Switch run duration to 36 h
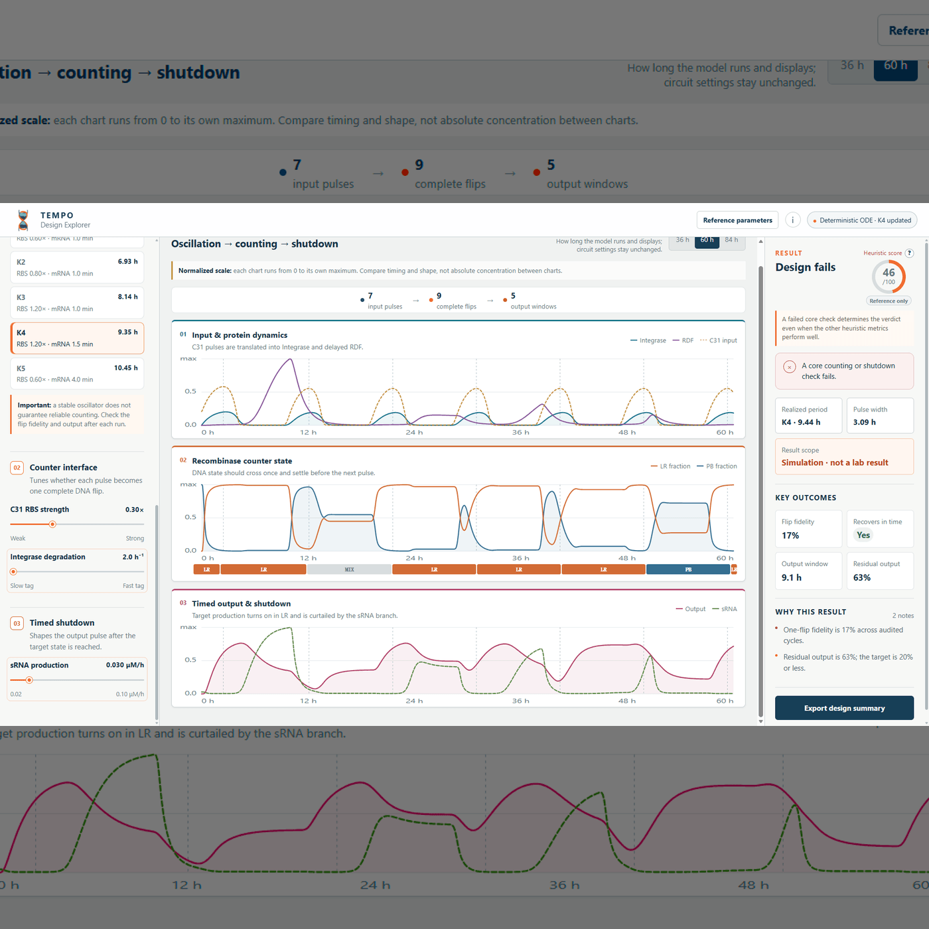Image resolution: width=929 pixels, height=929 pixels. (682, 240)
